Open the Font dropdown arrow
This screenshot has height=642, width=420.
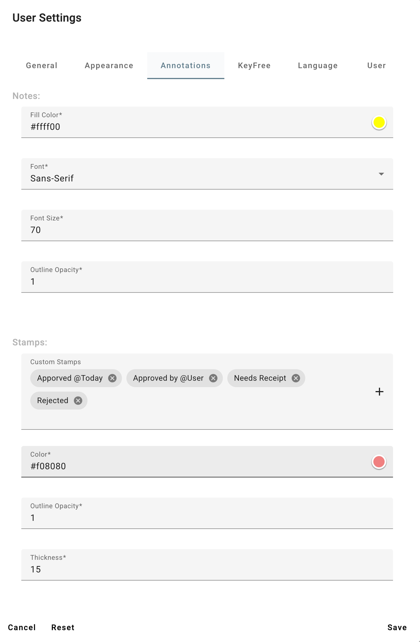point(381,174)
